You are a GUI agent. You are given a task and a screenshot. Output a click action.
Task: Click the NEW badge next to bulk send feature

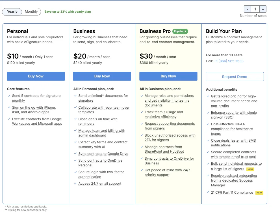click(x=250, y=169)
